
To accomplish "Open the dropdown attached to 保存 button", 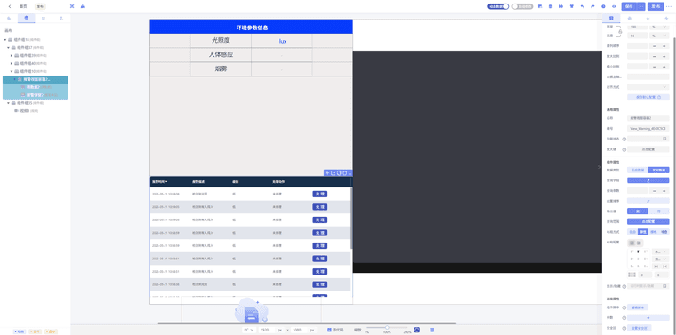I will pos(640,6).
